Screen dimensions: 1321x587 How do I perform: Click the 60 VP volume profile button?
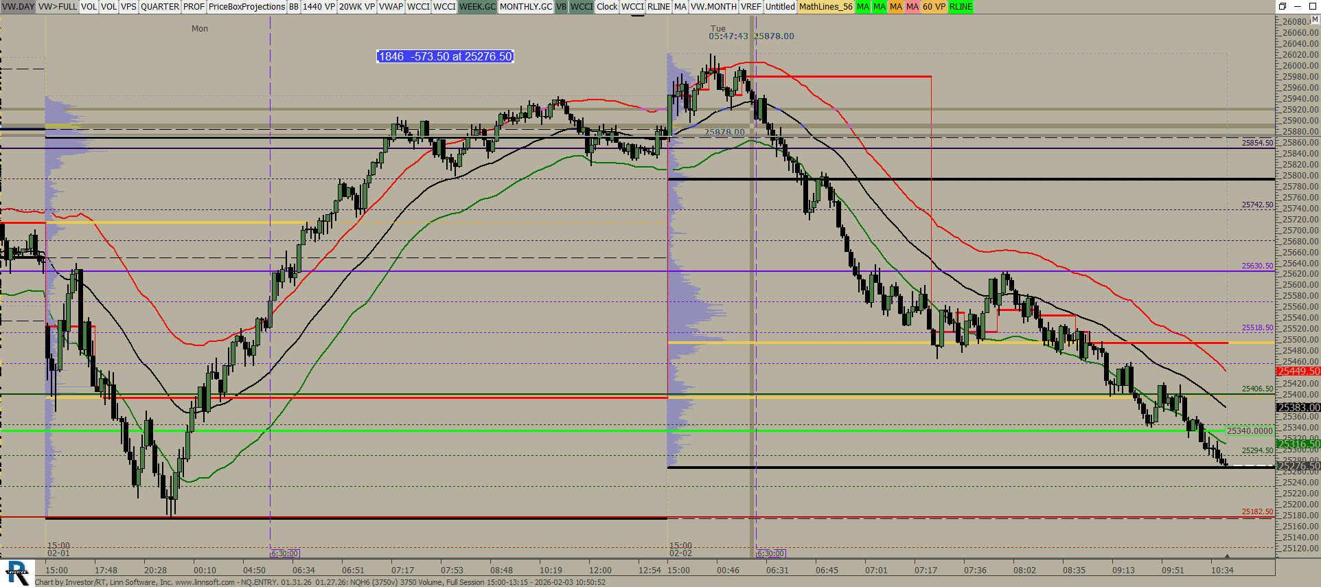coord(934,7)
